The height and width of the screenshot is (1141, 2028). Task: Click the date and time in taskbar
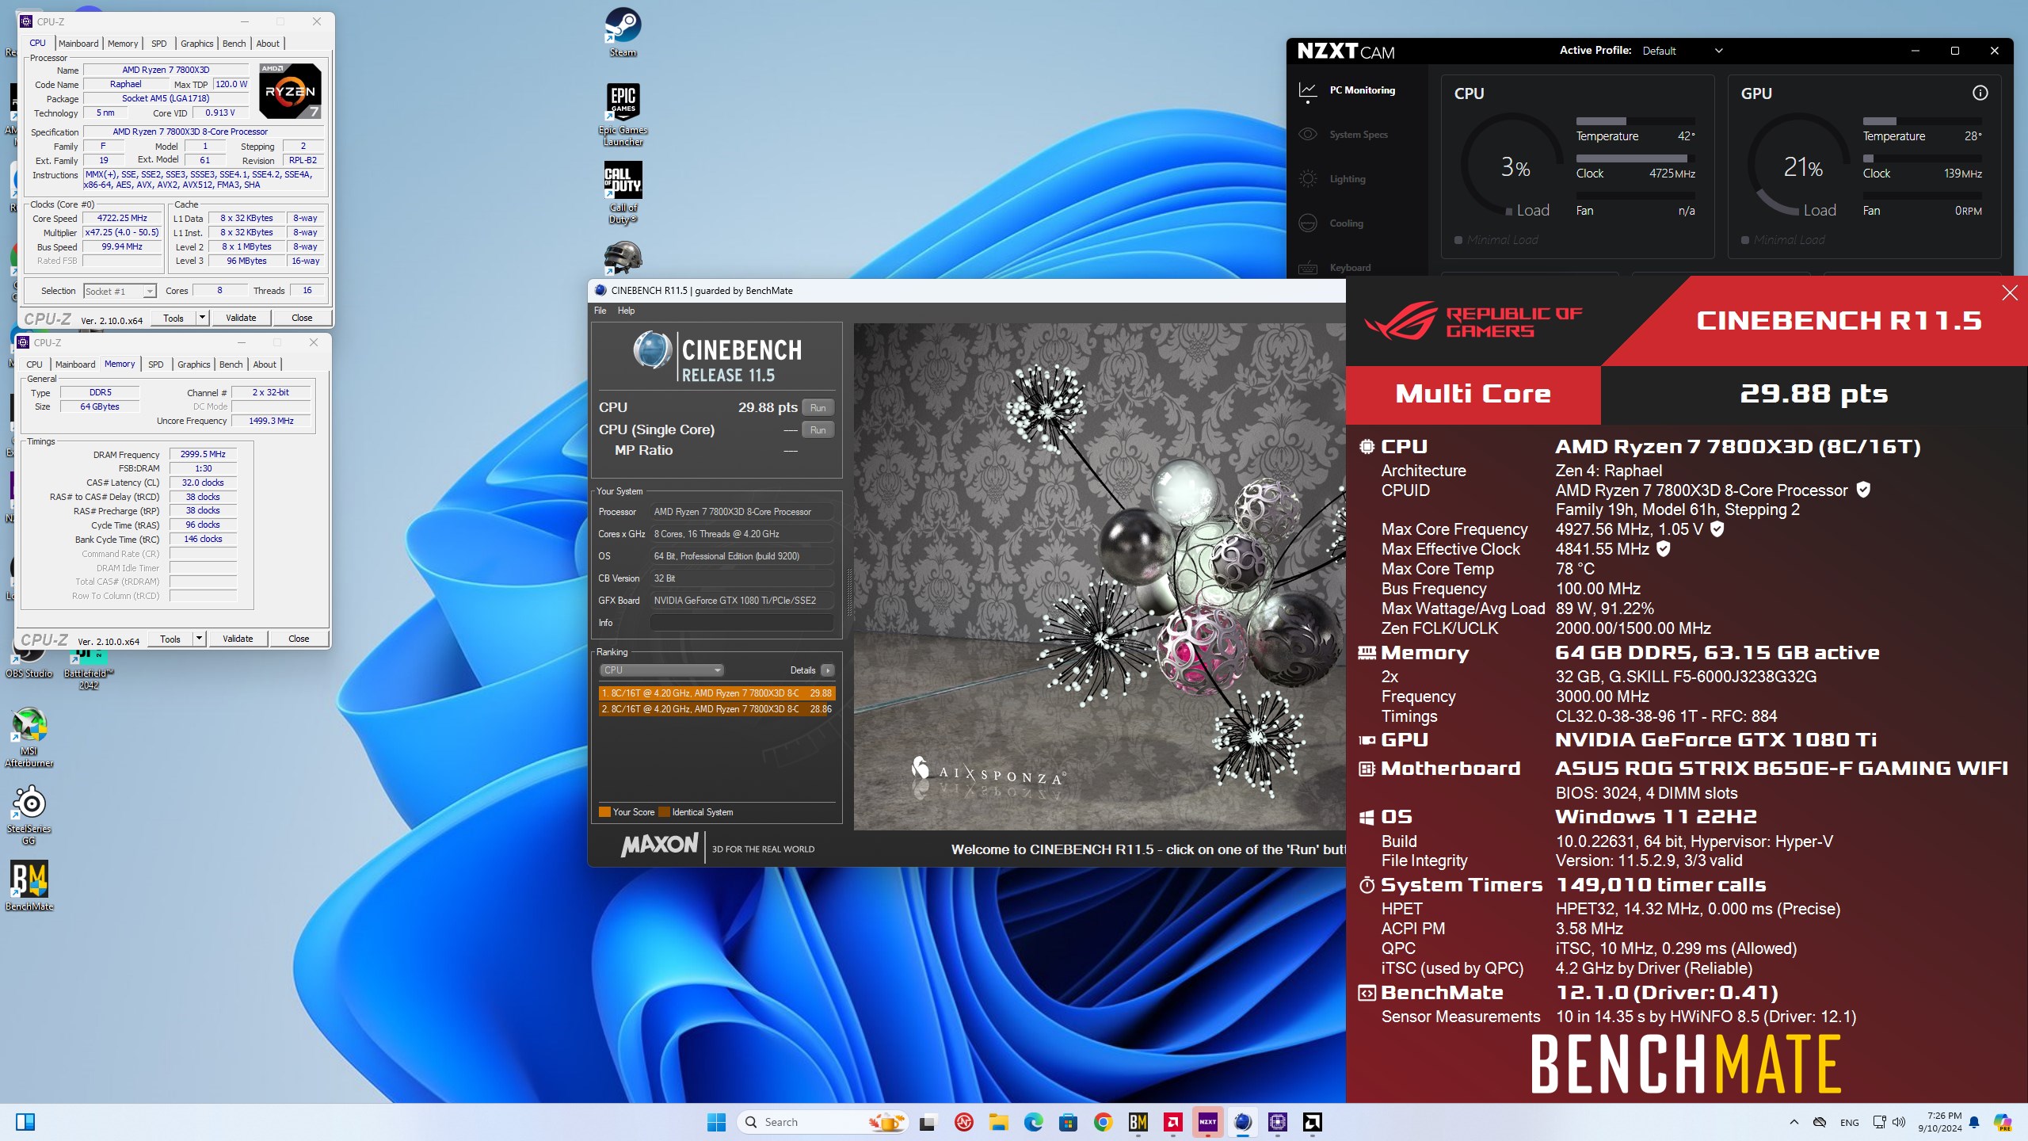pos(1939,1122)
